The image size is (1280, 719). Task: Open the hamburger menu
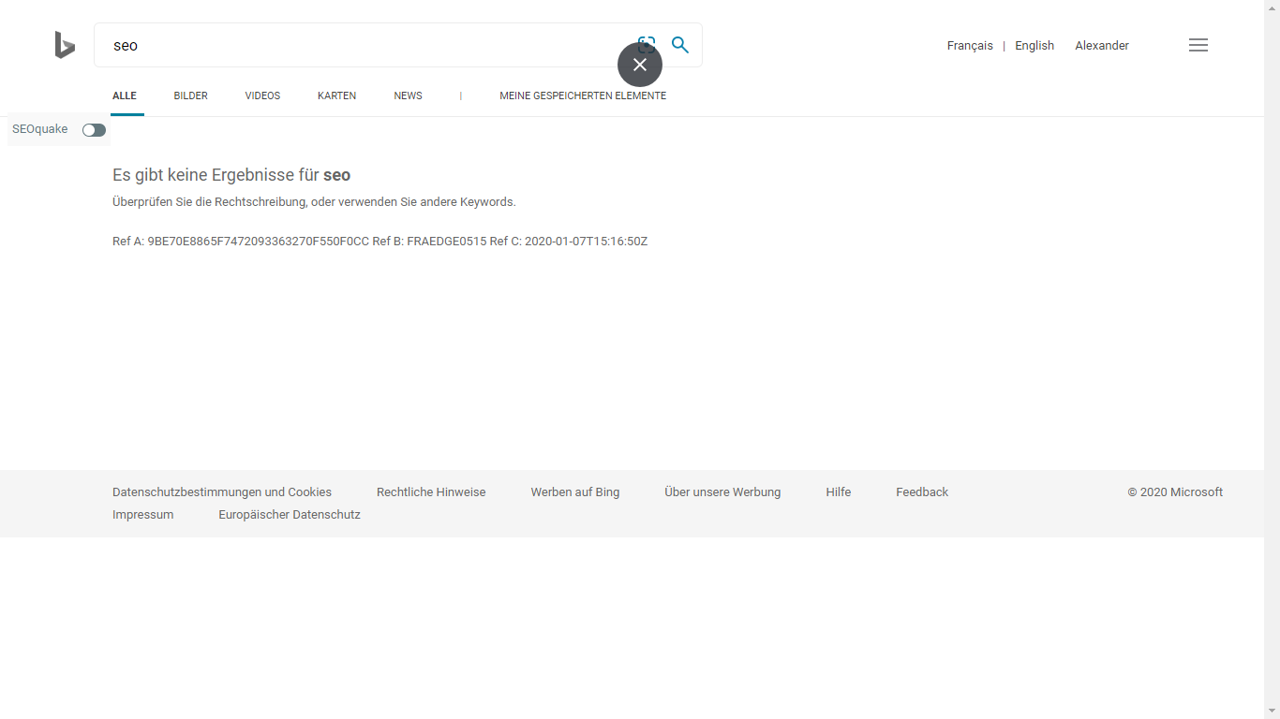coord(1198,45)
